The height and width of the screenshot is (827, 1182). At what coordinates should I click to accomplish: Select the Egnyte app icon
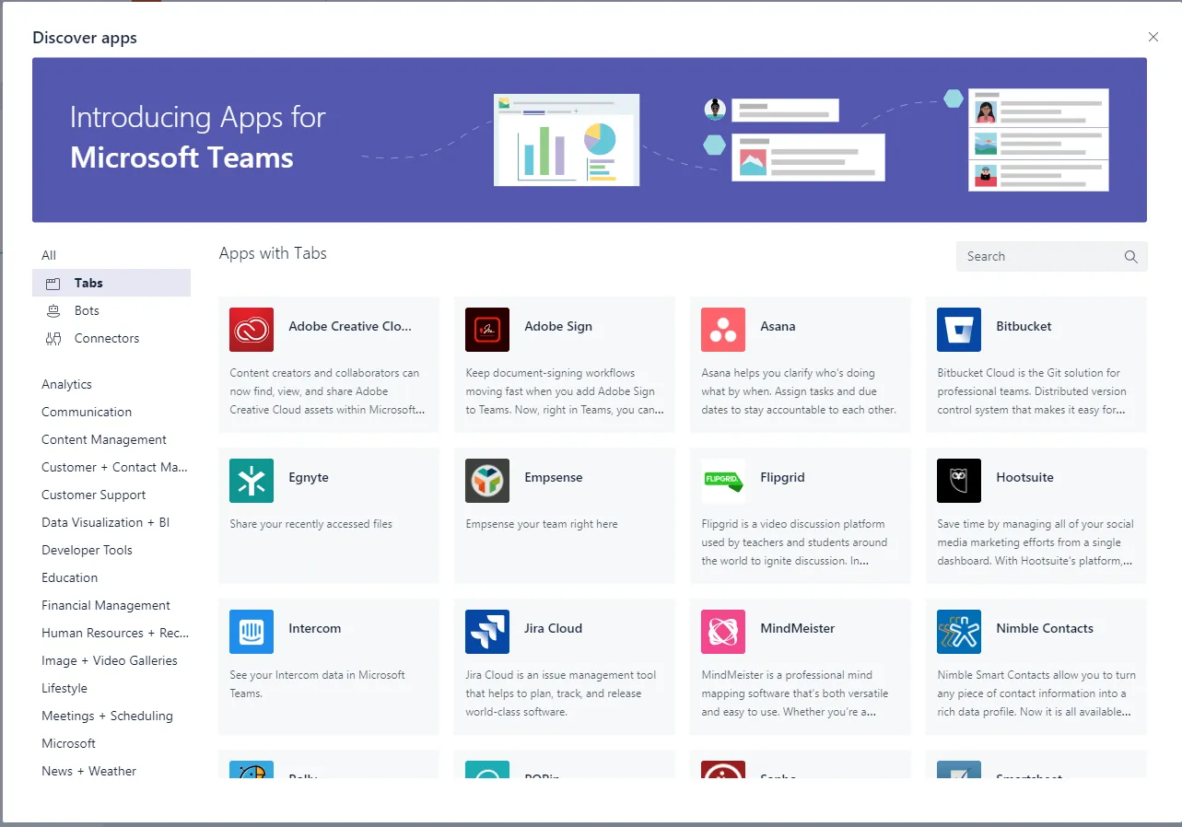click(x=252, y=481)
